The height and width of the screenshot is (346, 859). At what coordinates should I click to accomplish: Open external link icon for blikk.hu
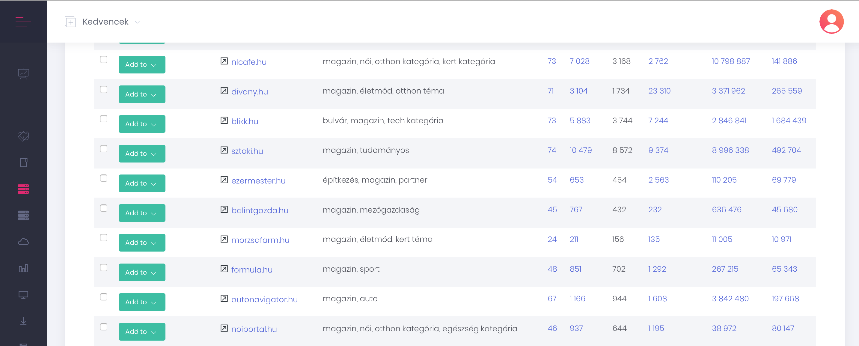pyautogui.click(x=224, y=121)
